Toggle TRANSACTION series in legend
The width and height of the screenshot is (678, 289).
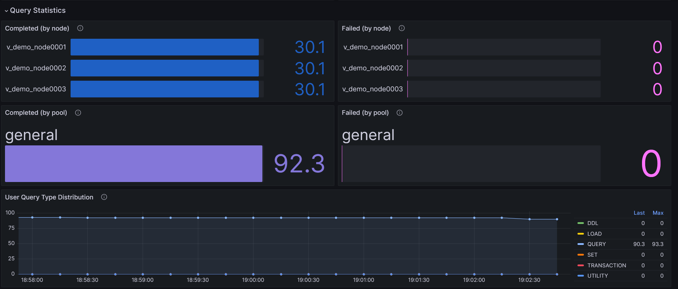point(606,266)
